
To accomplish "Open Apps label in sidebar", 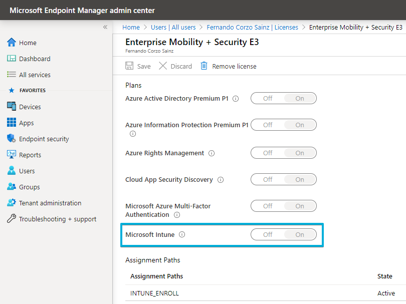I will [x=27, y=123].
